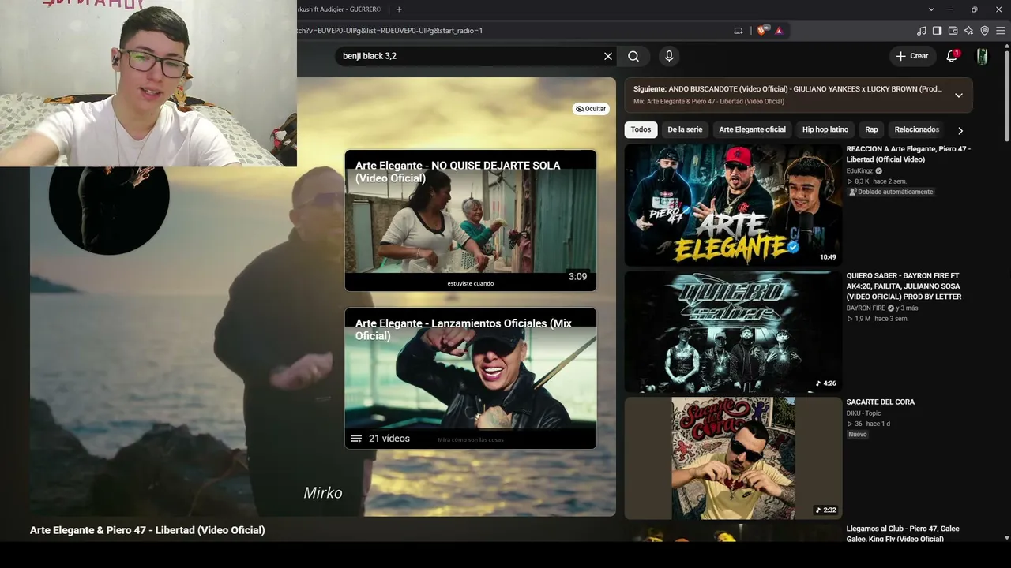Image resolution: width=1011 pixels, height=568 pixels.
Task: Click the 8,3 K views count text
Action: [x=862, y=181]
